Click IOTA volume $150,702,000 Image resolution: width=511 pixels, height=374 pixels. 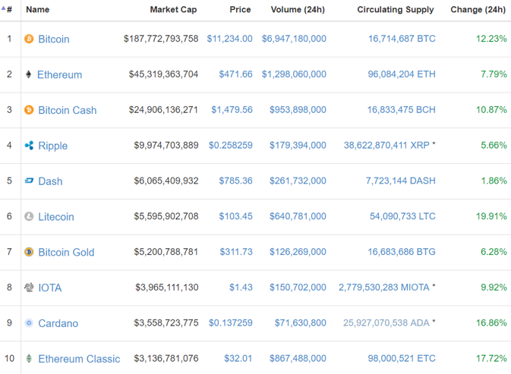[x=298, y=287]
